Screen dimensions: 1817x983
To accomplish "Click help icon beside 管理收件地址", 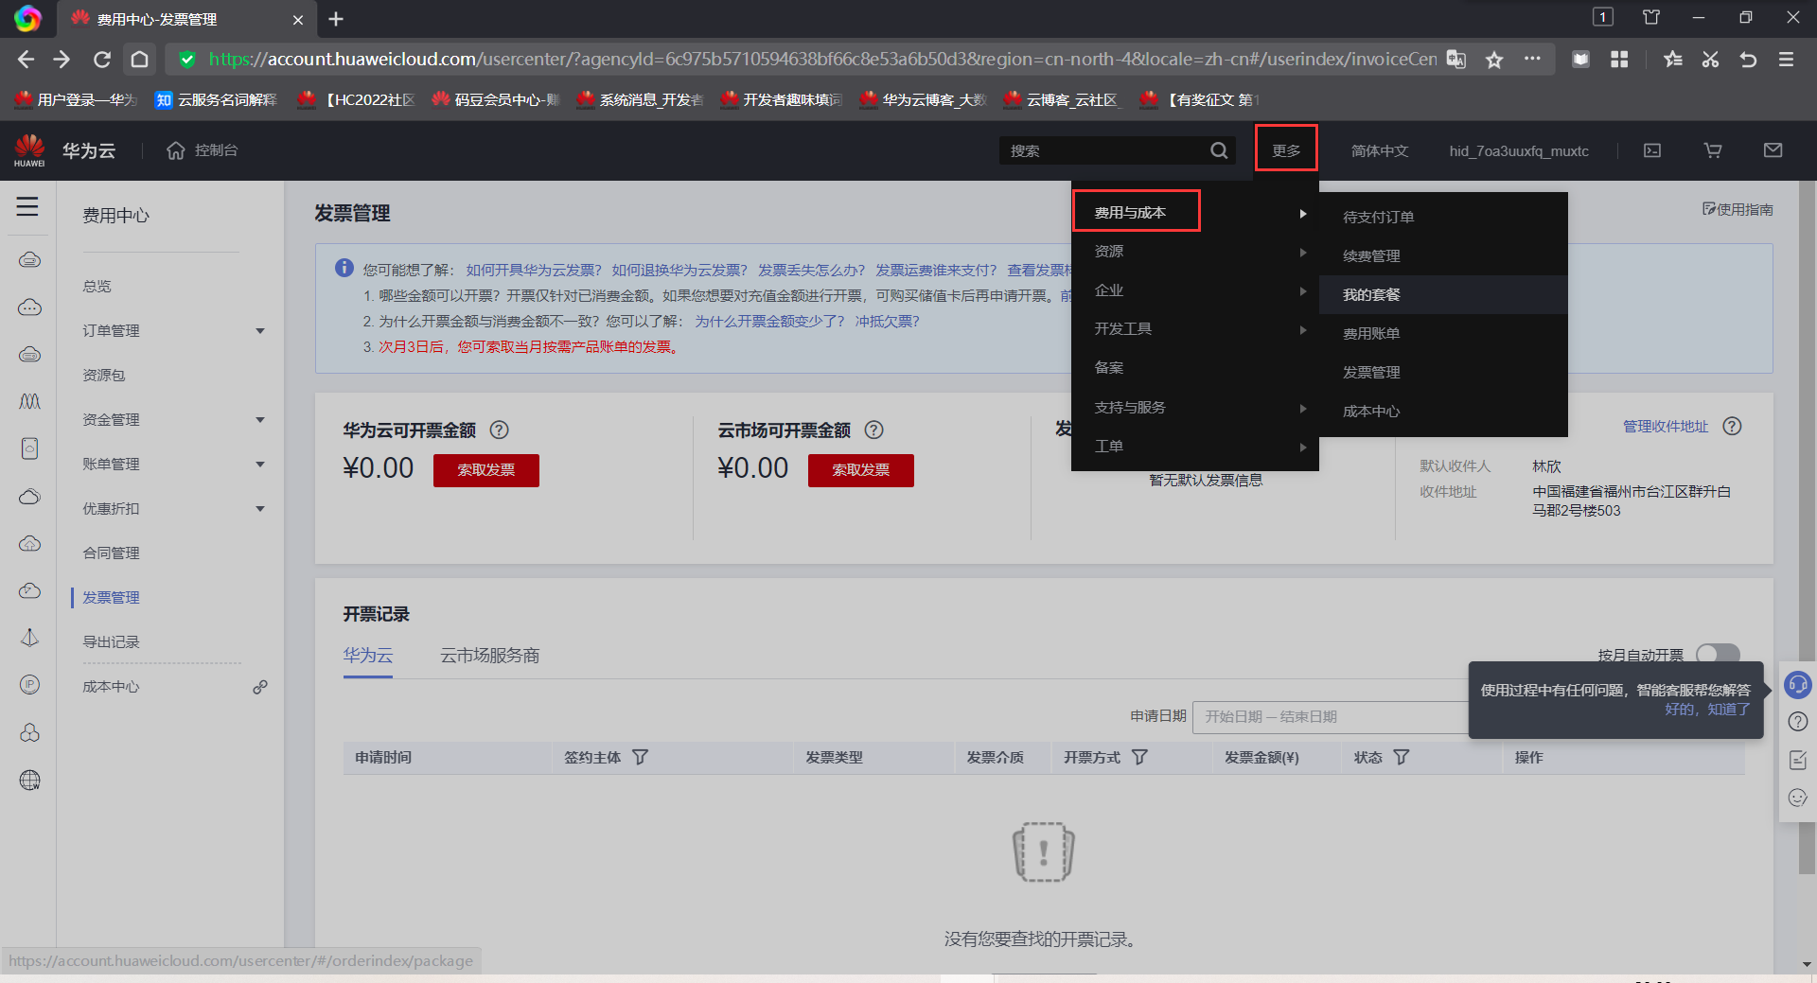I will (x=1732, y=426).
